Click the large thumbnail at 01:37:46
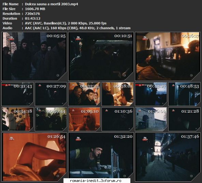The height and width of the screenshot is (183, 202). coord(168,157)
